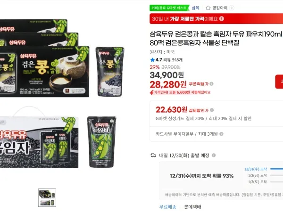Click the 카드사별 무이자할부 row
The height and width of the screenshot is (212, 283).
[x=216, y=134]
